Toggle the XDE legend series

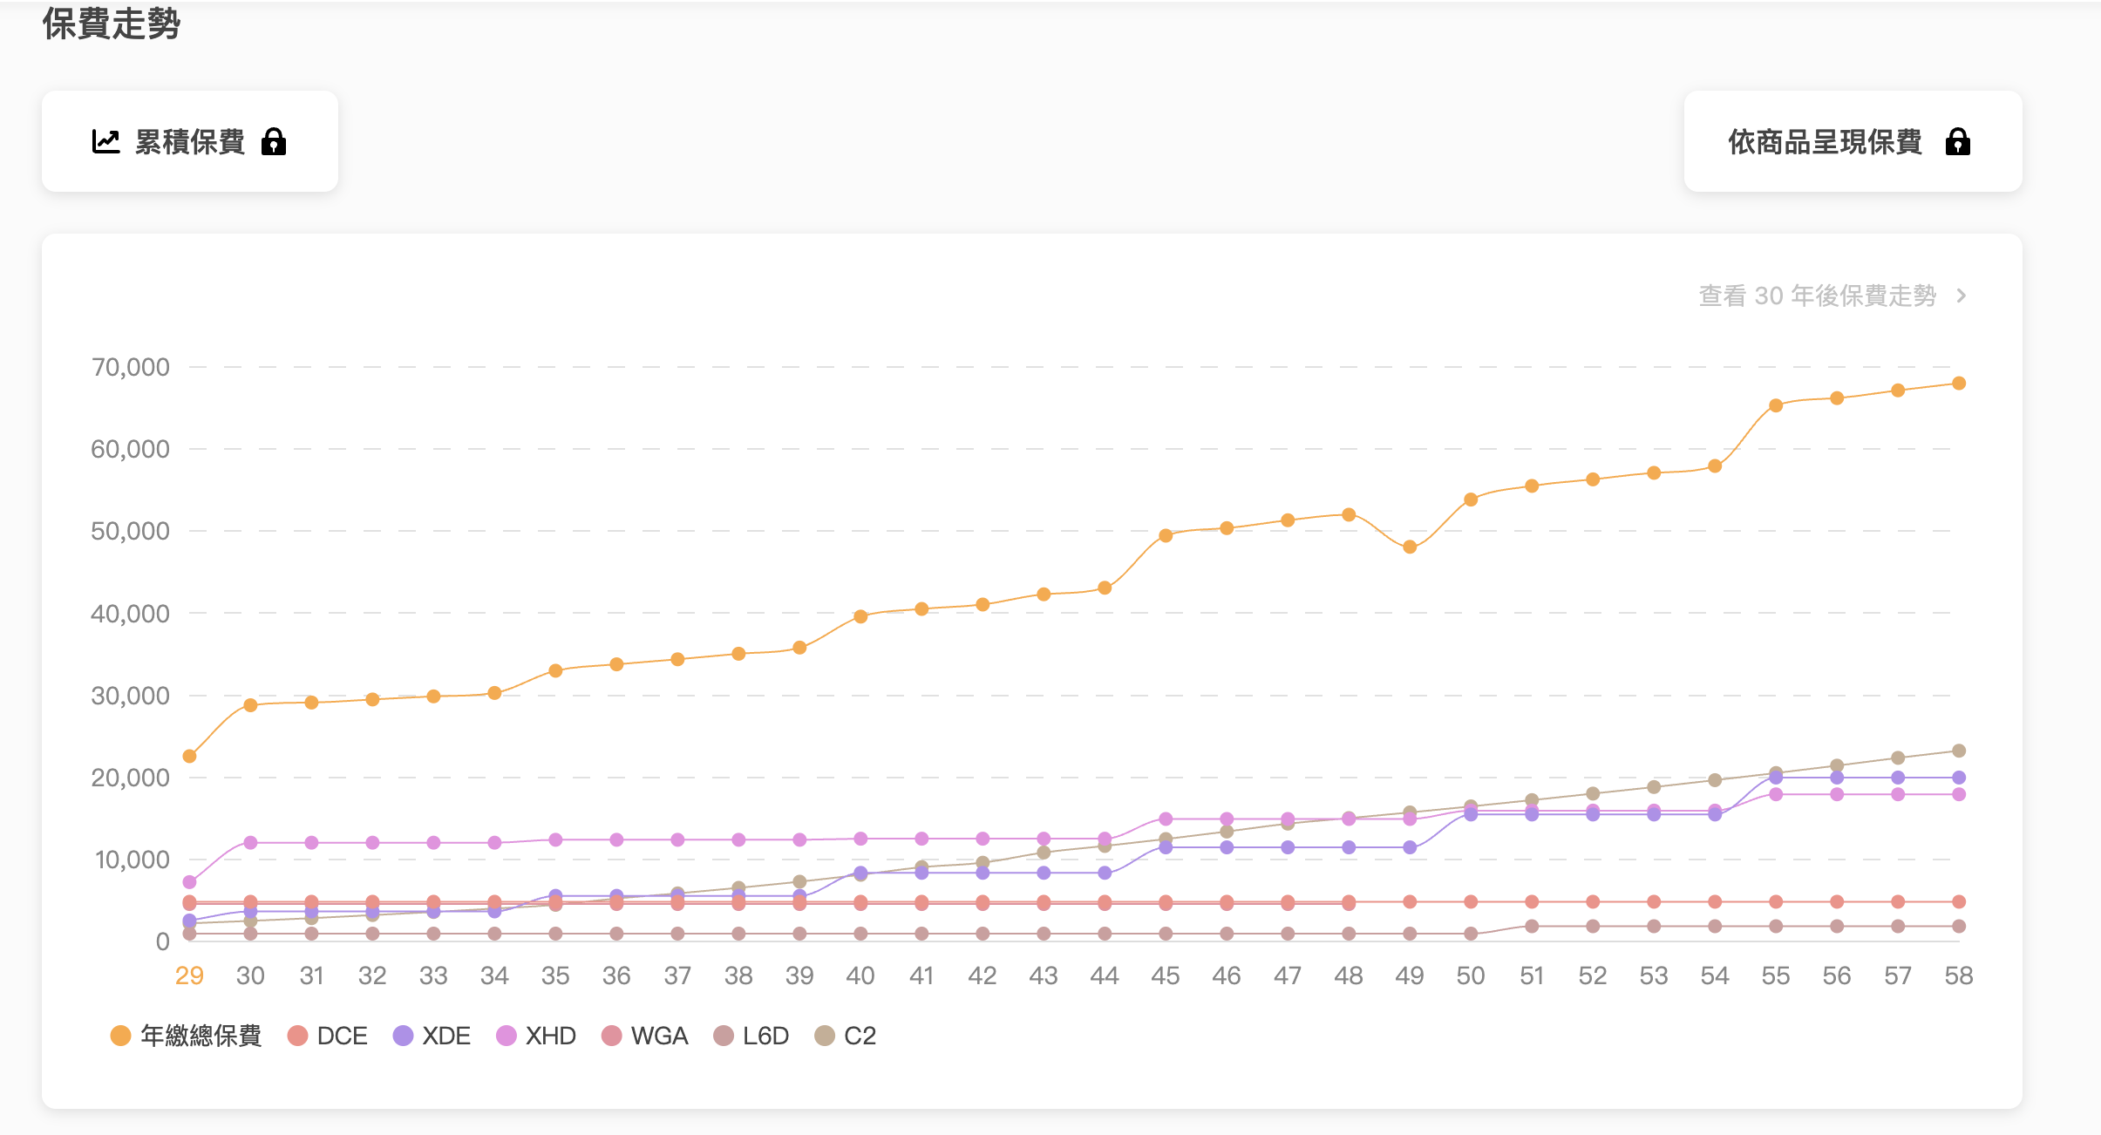pos(445,1036)
